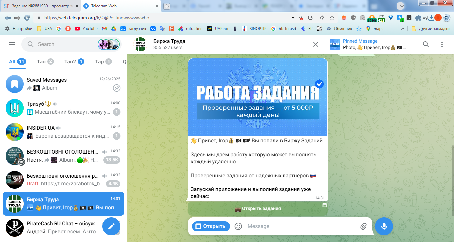The width and height of the screenshot is (454, 242).
Task: Open PirateCash RU Chat conversation
Action: coord(63,228)
